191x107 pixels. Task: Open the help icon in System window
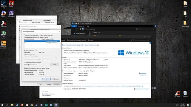point(150,43)
